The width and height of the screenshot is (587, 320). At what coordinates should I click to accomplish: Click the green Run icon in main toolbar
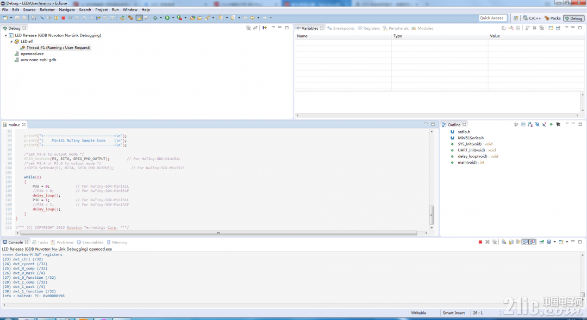[x=167, y=18]
